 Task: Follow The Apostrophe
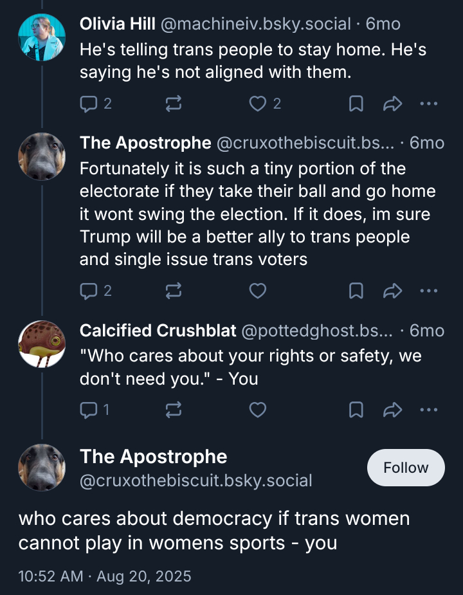[x=406, y=468]
